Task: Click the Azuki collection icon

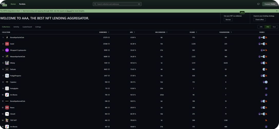Action: pyautogui.click(x=7, y=44)
